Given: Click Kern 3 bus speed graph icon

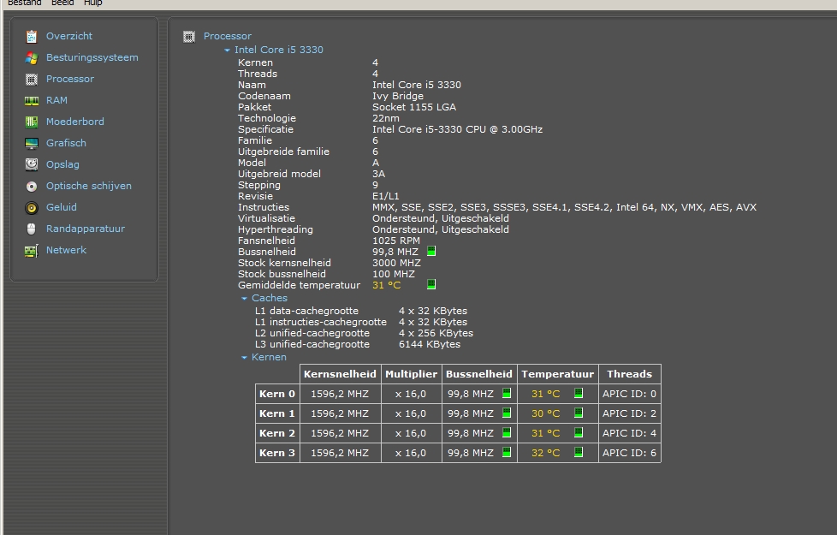Looking at the screenshot, I should pos(507,452).
